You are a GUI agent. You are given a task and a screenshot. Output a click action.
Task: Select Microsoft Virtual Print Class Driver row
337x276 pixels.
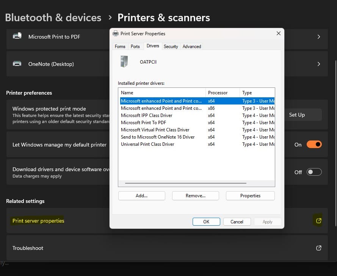coord(197,129)
